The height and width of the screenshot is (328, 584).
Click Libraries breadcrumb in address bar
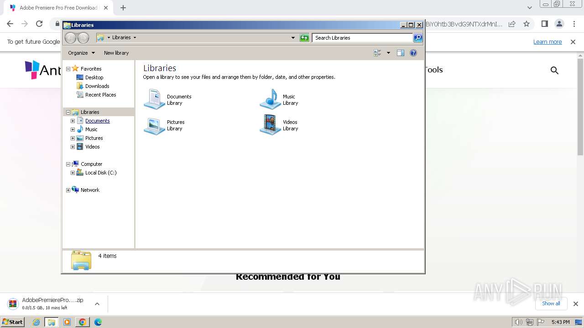pyautogui.click(x=121, y=38)
